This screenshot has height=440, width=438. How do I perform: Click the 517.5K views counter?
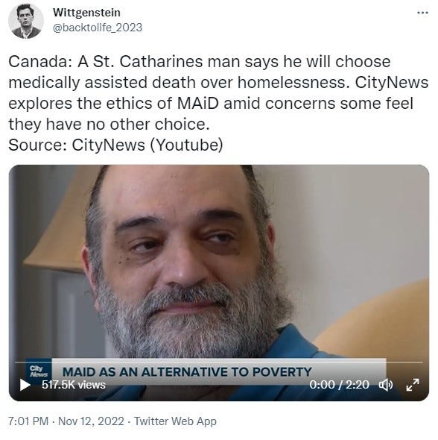pyautogui.click(x=74, y=385)
